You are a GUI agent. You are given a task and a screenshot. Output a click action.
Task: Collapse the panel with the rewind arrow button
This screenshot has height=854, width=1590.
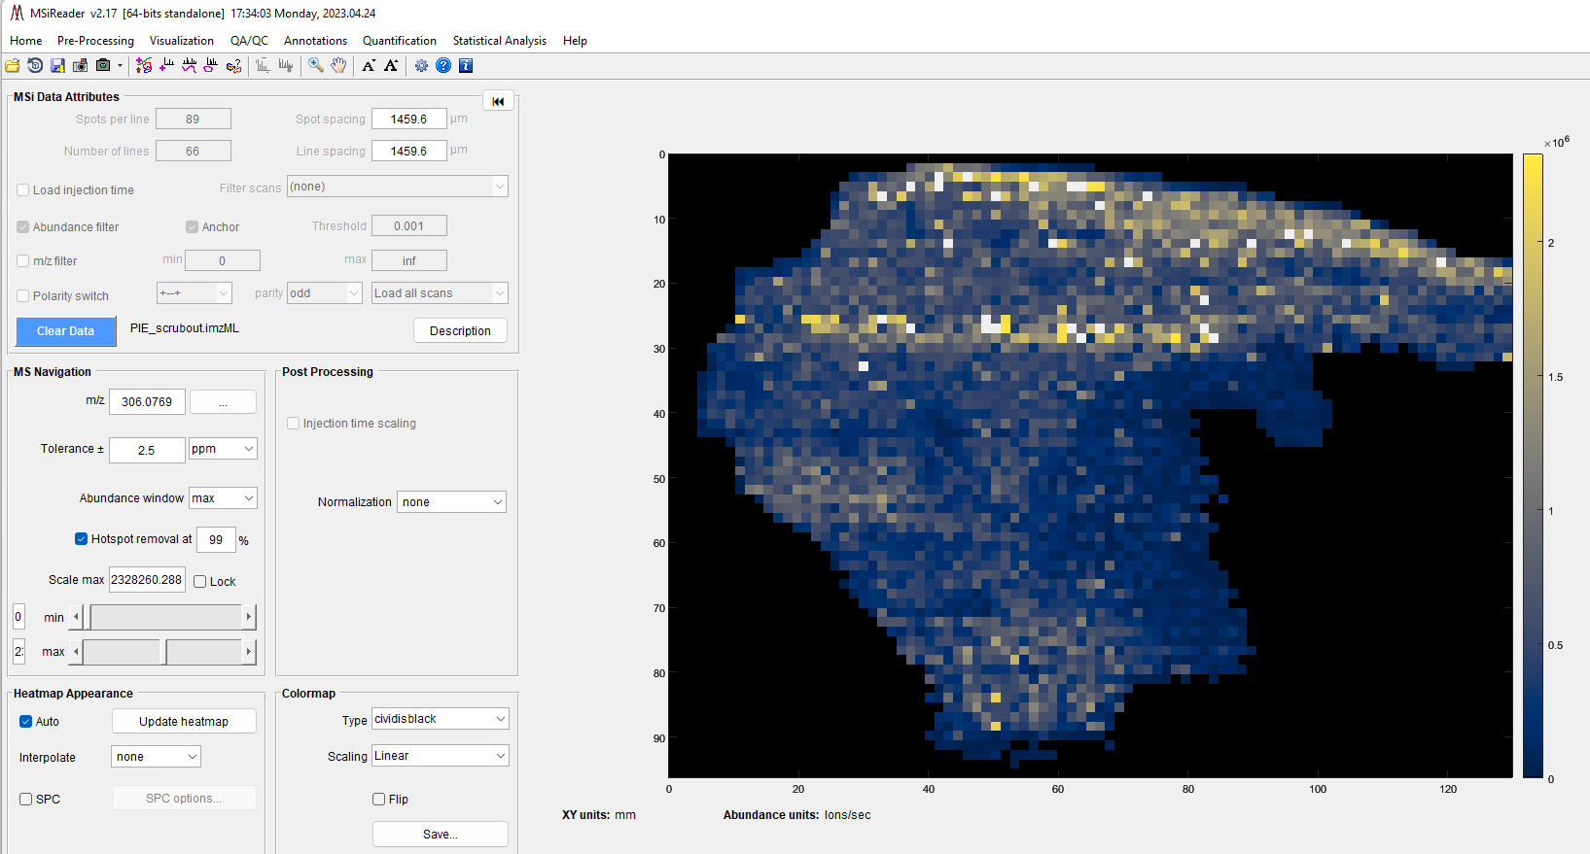point(498,101)
